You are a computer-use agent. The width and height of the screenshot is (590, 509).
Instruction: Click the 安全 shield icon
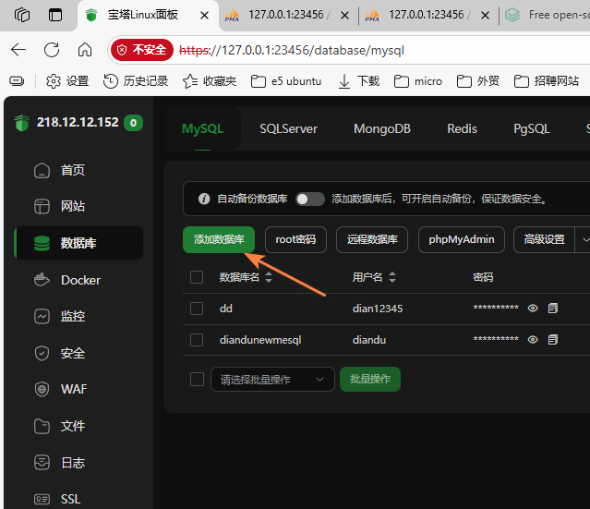tap(42, 353)
